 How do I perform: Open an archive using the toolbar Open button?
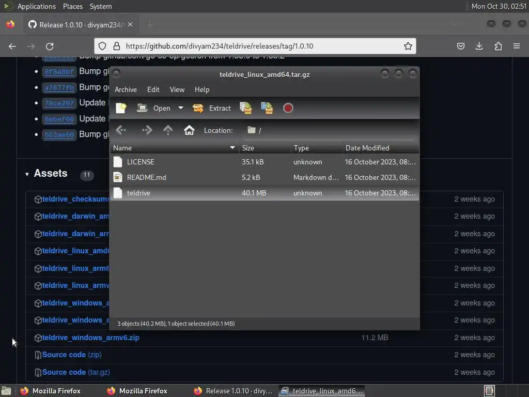click(153, 109)
